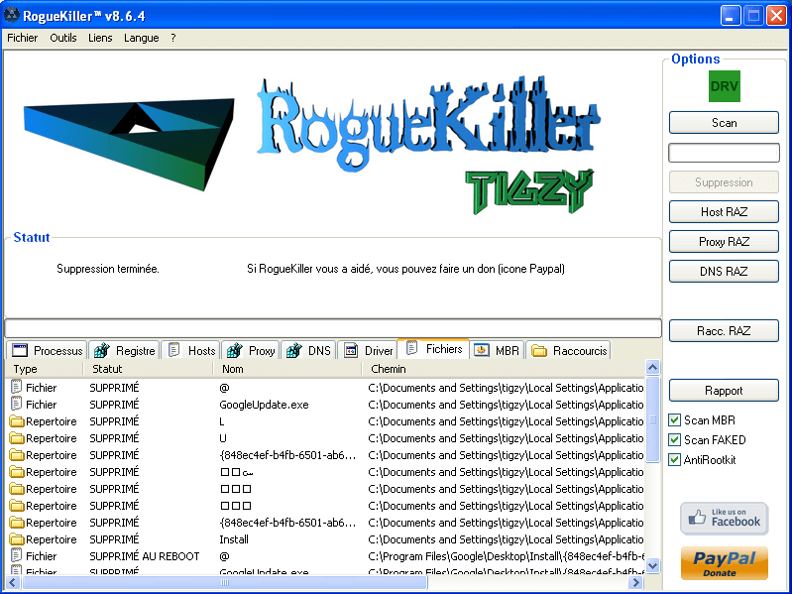This screenshot has height=594, width=792.
Task: Uncheck the Scan MBR checkbox
Action: pyautogui.click(x=675, y=420)
